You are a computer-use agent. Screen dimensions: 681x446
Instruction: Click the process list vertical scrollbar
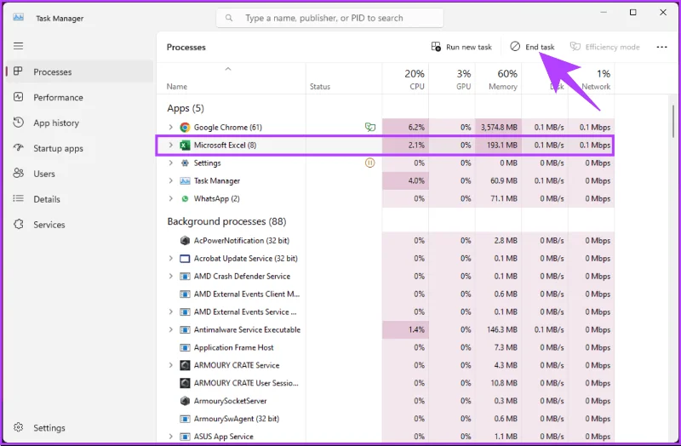click(x=673, y=121)
